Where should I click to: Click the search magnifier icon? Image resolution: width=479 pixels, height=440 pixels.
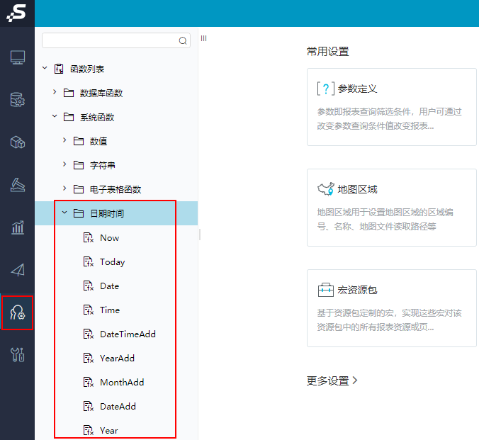pyautogui.click(x=183, y=40)
